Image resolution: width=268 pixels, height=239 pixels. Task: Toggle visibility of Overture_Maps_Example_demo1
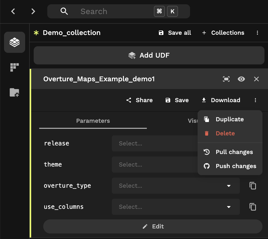pyautogui.click(x=241, y=79)
